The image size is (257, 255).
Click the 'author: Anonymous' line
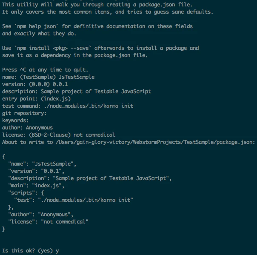(27, 128)
